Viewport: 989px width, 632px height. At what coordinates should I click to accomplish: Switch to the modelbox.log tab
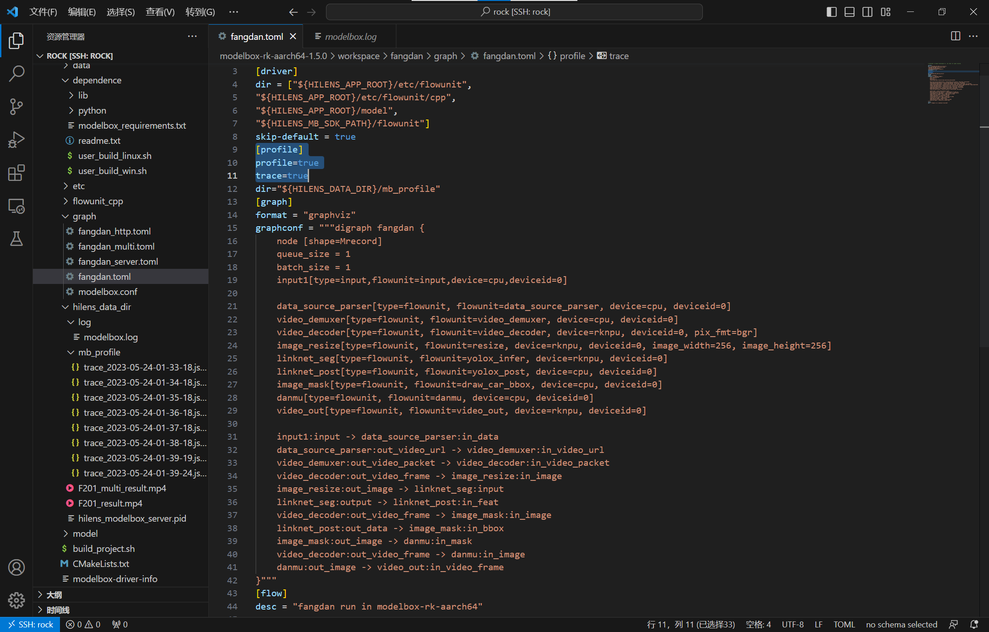(x=350, y=37)
